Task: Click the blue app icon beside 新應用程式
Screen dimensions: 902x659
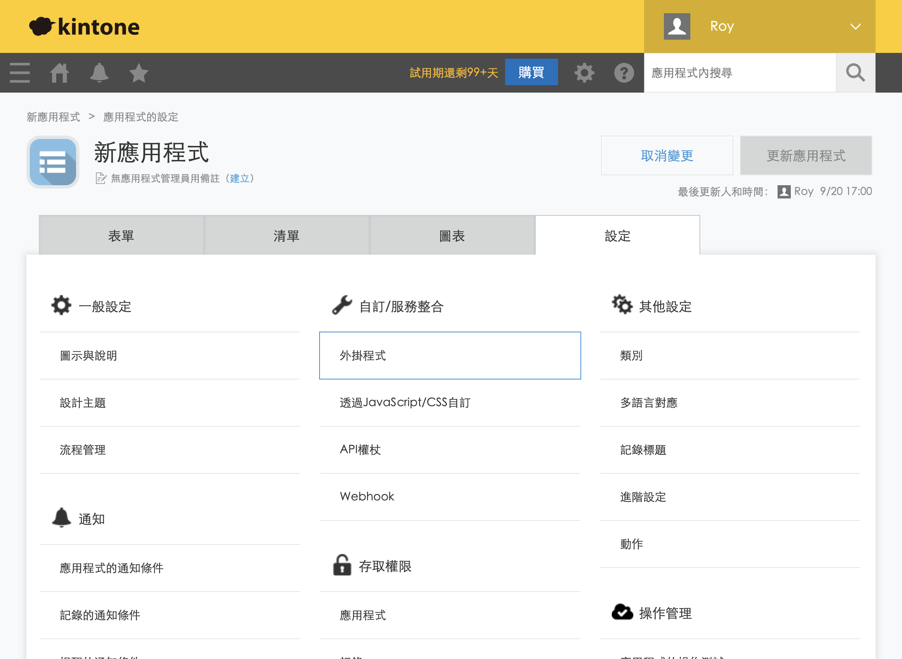Action: point(53,162)
